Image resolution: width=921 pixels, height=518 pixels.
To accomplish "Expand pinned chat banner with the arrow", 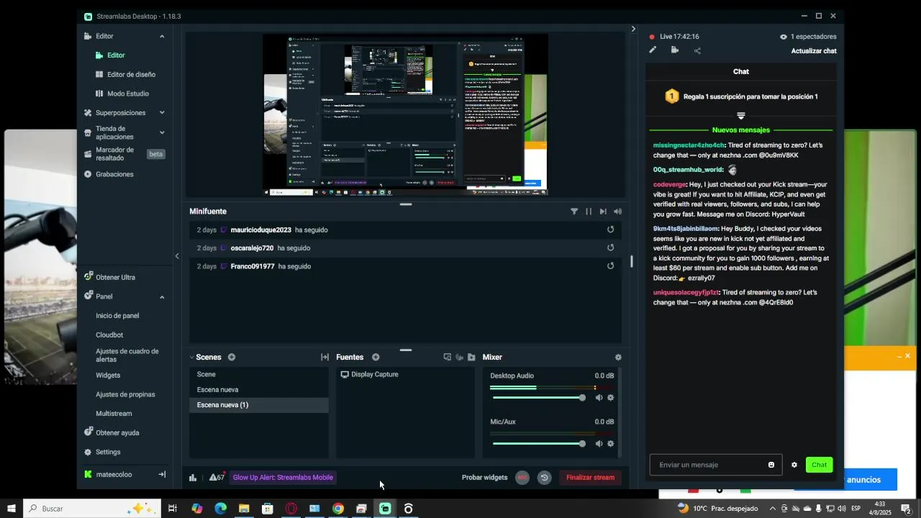I will click(x=741, y=116).
